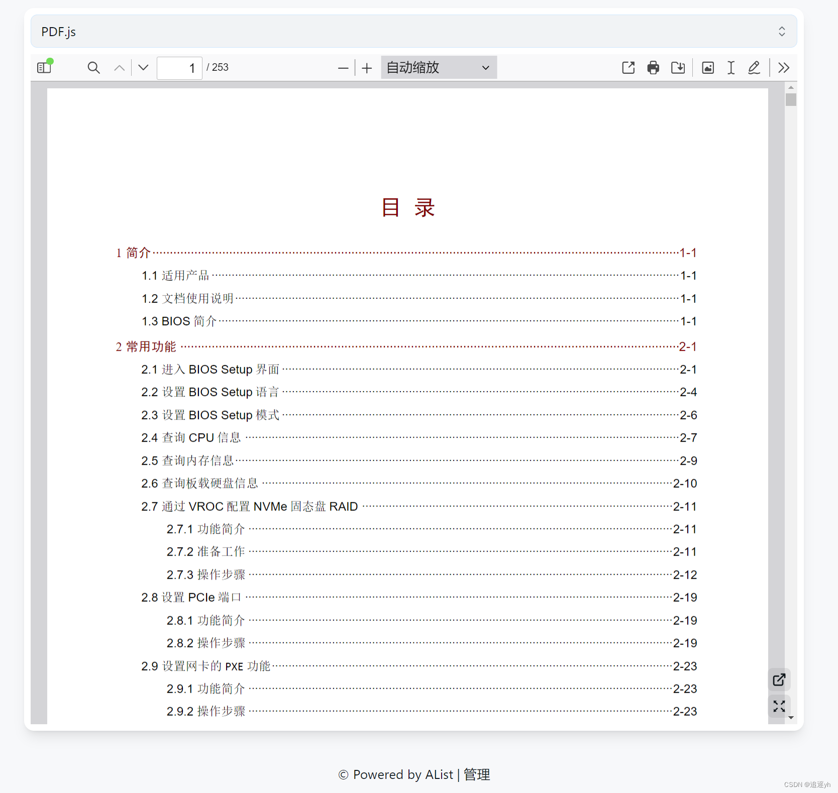Zoom in on the document
Image resolution: width=838 pixels, height=793 pixels.
pyautogui.click(x=367, y=67)
